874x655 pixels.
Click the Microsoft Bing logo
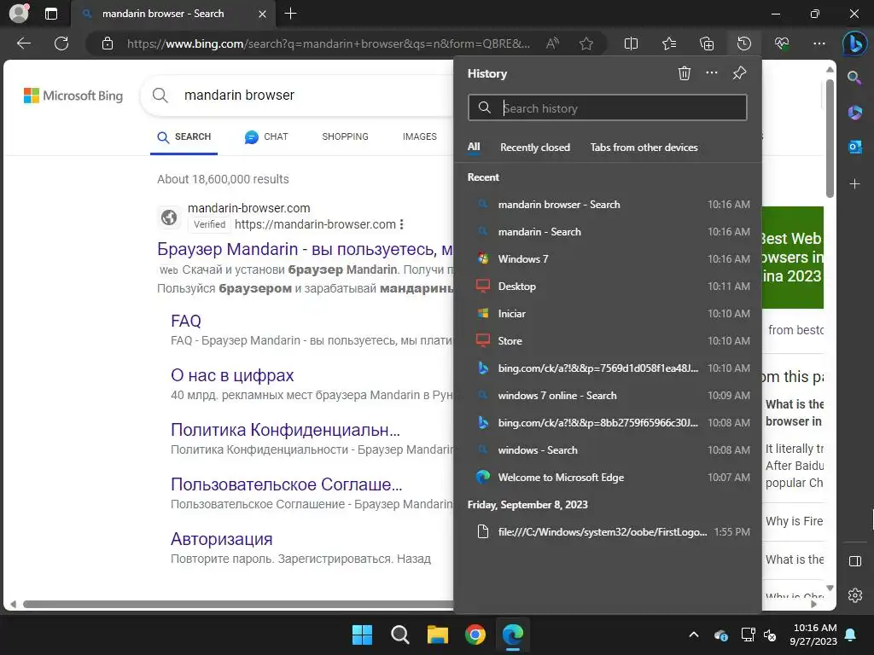click(x=73, y=96)
